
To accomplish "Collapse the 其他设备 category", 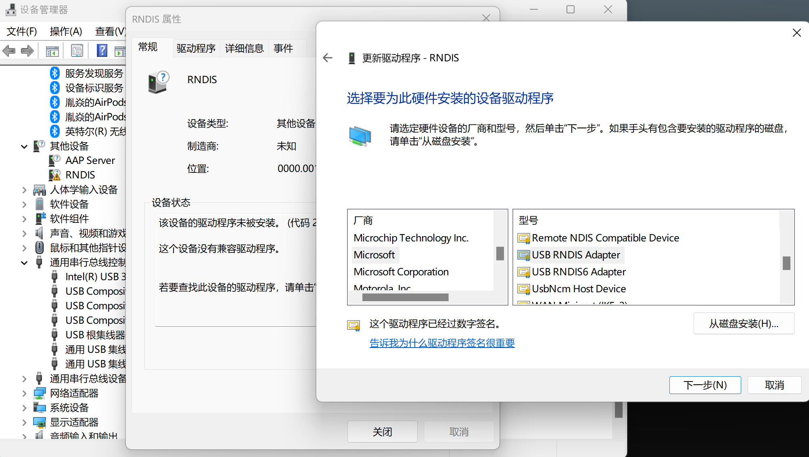I will 24,146.
